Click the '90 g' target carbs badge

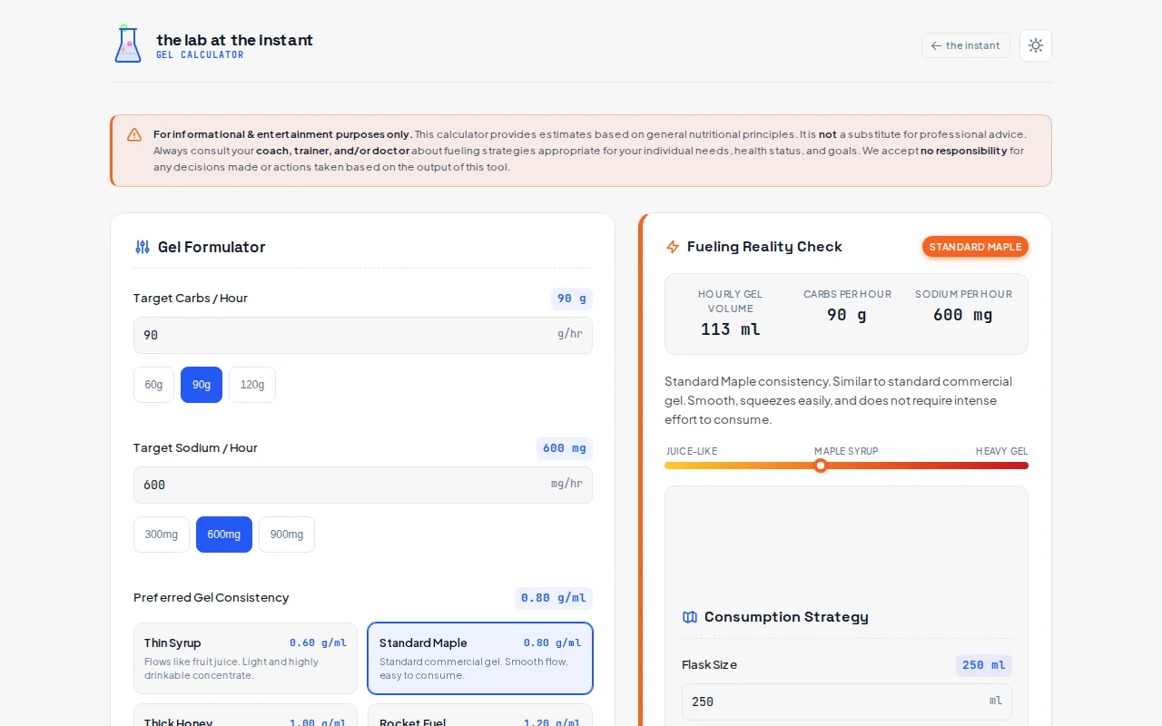(x=572, y=299)
